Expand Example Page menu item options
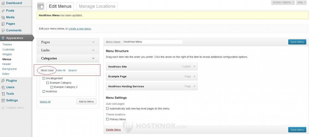 194,76
